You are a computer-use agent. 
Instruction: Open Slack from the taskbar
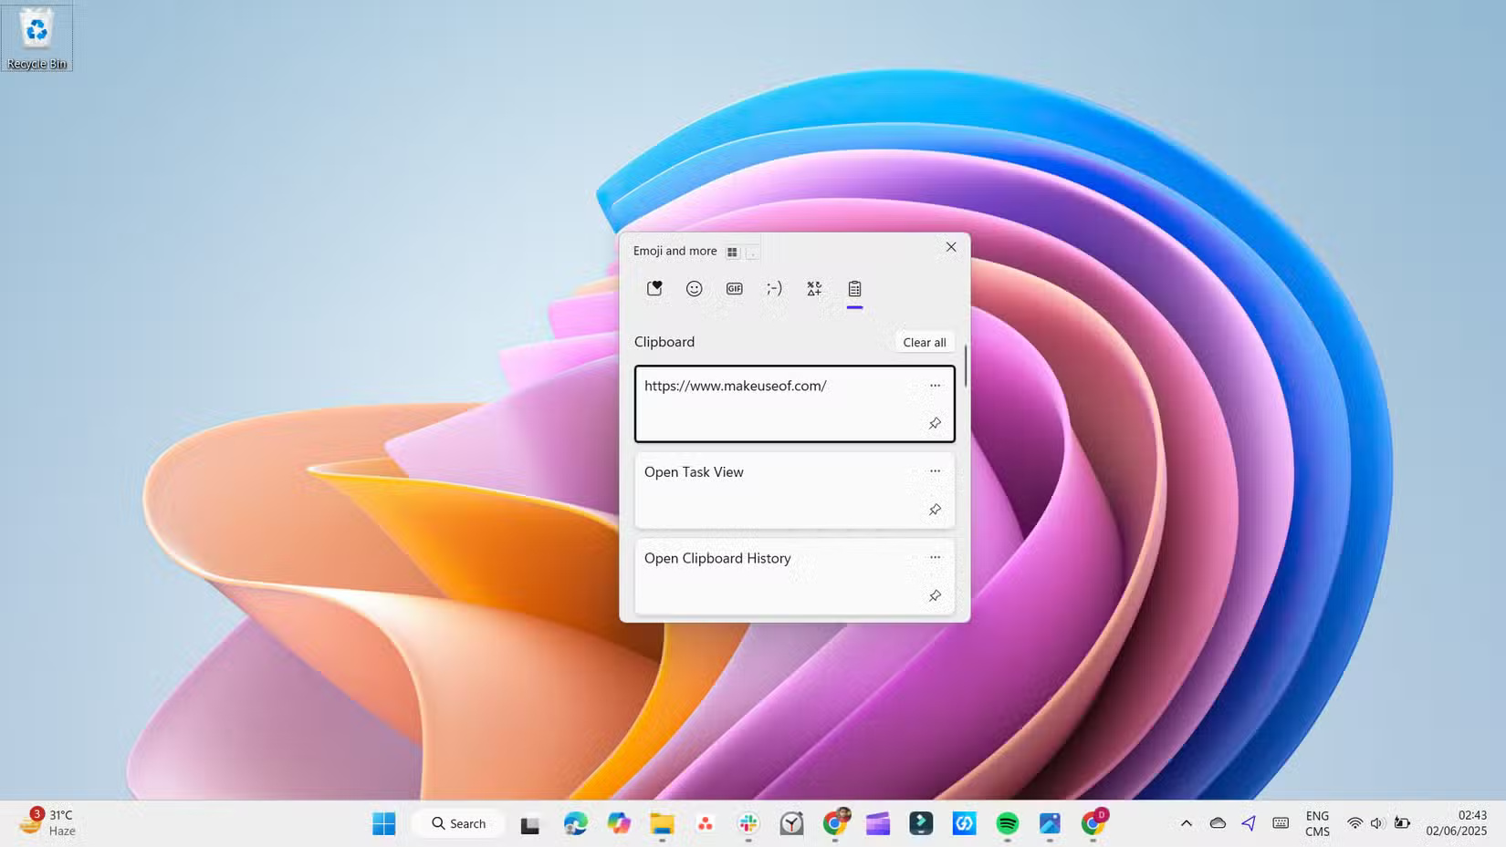point(748,823)
